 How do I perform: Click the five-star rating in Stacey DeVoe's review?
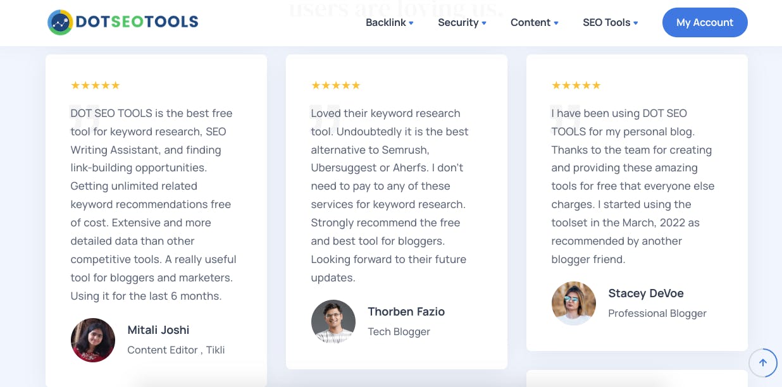(x=576, y=85)
